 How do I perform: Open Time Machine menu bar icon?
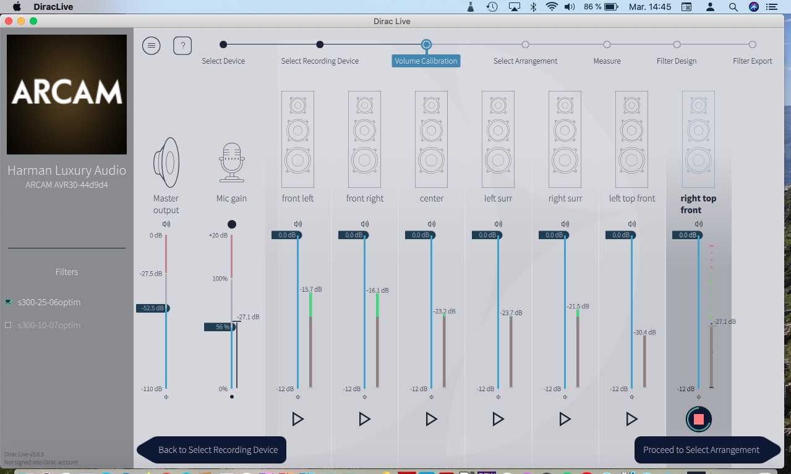(492, 7)
